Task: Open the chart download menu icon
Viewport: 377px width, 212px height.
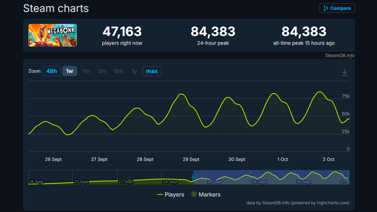Action: tap(344, 72)
